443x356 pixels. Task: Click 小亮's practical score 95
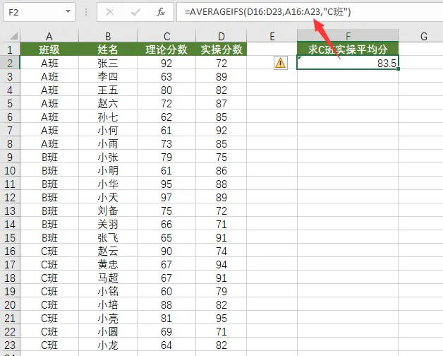coord(221,318)
